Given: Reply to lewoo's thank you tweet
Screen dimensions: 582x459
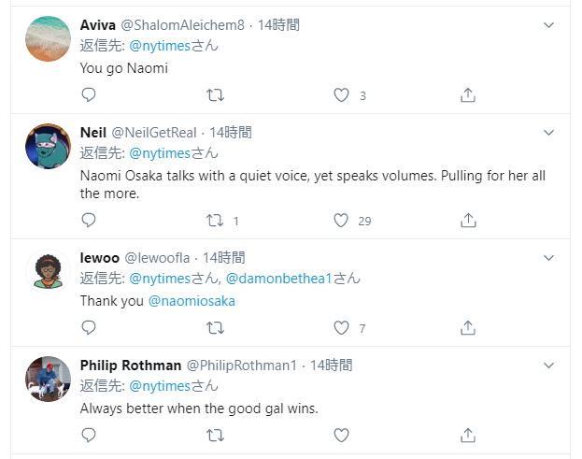Looking at the screenshot, I should coord(89,328).
